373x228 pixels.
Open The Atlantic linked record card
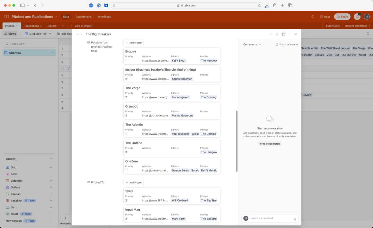point(172,129)
